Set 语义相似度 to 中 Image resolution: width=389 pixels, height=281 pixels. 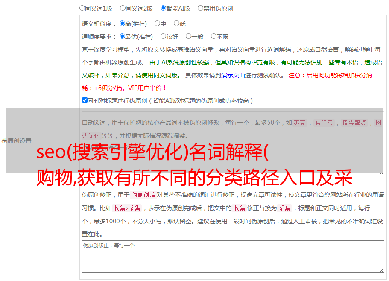coord(157,23)
